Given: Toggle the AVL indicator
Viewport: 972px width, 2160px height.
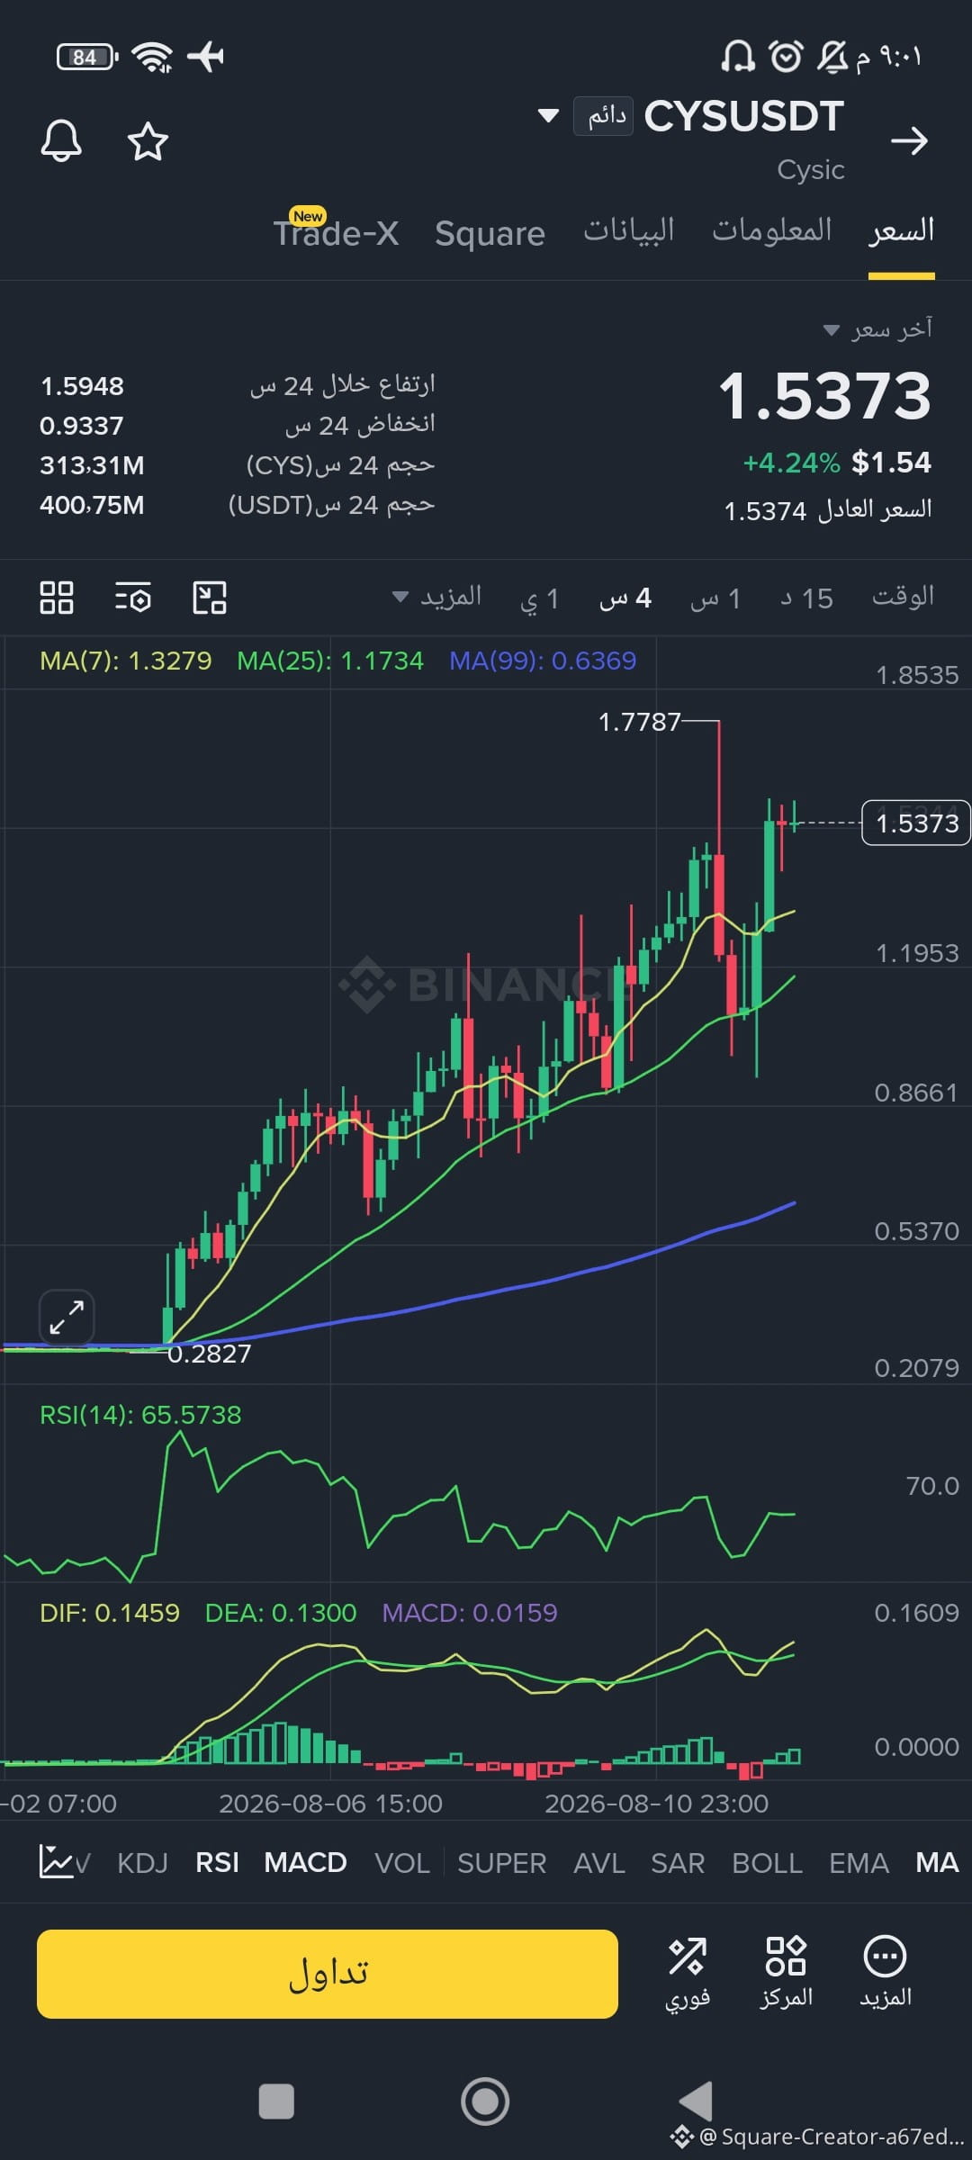Looking at the screenshot, I should [x=598, y=1863].
